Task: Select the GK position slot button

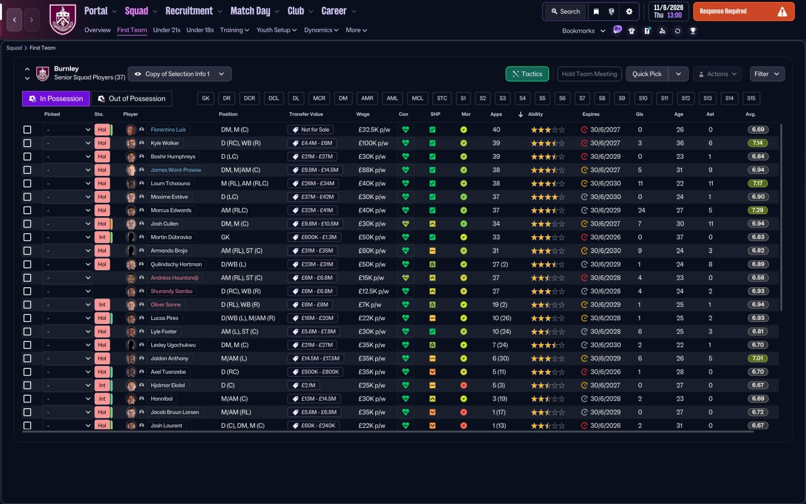Action: (x=206, y=98)
